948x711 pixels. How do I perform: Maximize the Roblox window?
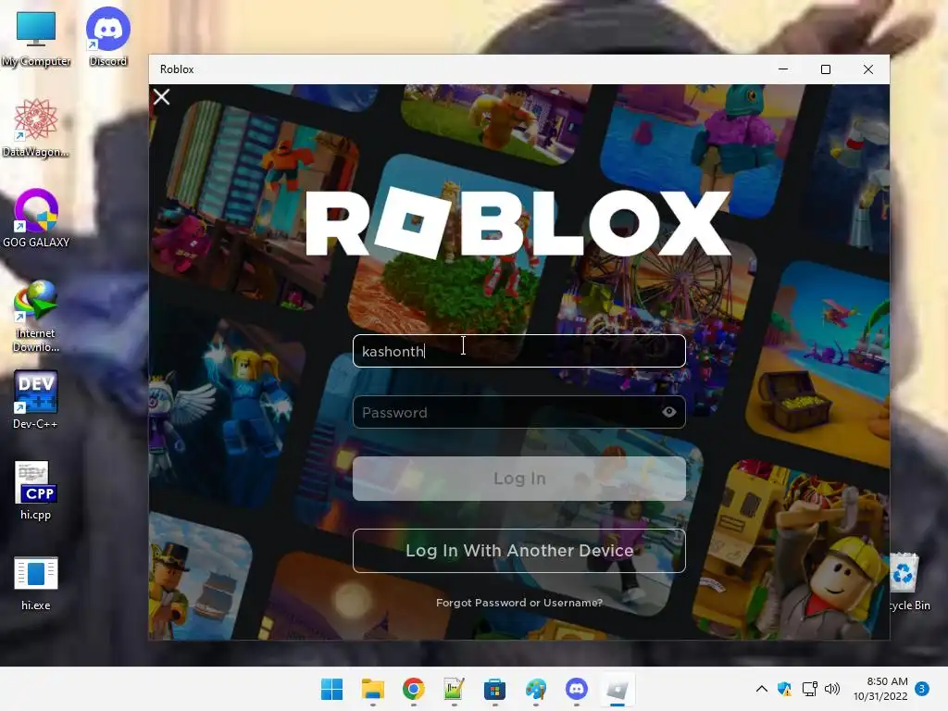click(825, 69)
